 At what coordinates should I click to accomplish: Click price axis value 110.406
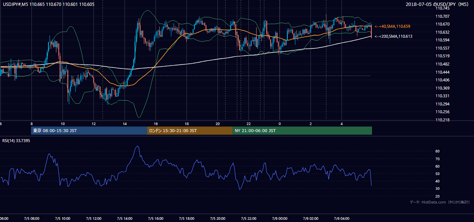[442, 80]
